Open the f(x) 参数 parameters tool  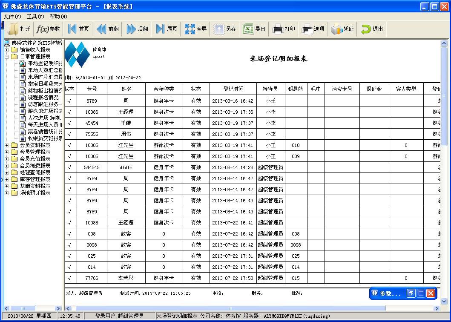coord(48,29)
